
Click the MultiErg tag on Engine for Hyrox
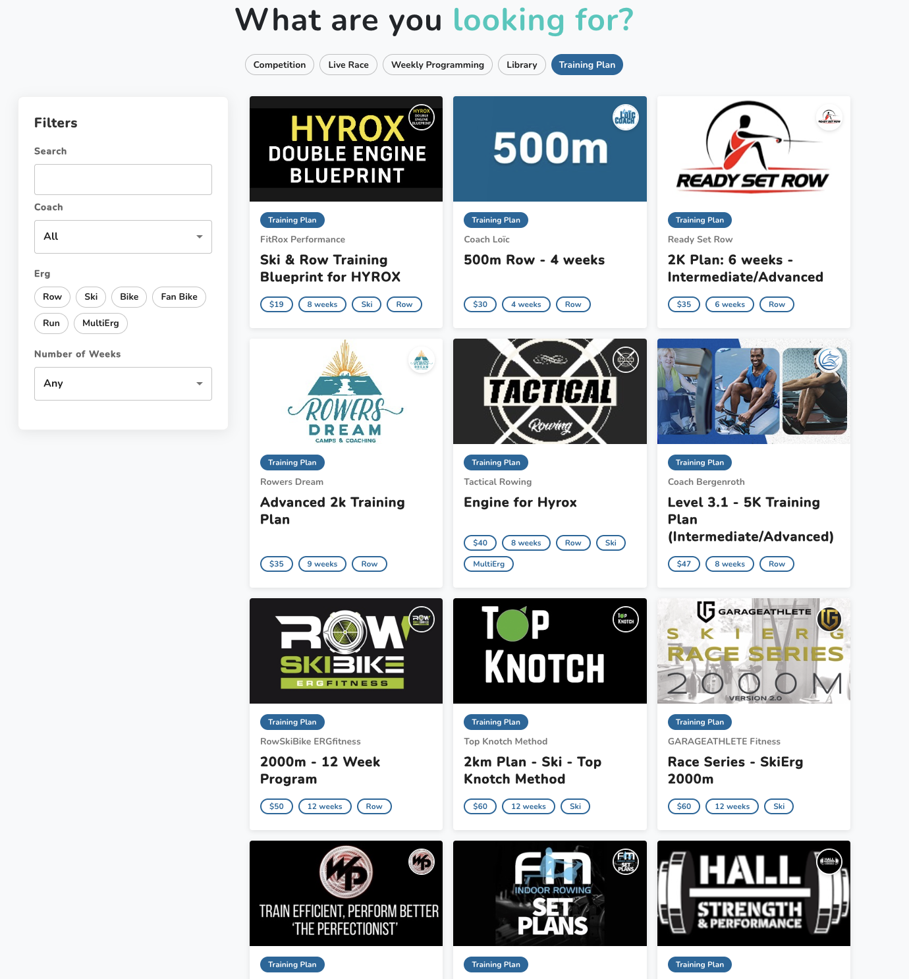click(489, 564)
